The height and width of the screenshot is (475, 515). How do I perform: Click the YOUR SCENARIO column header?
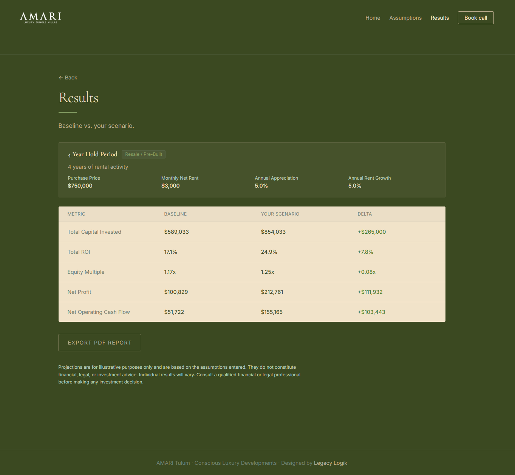(x=280, y=214)
